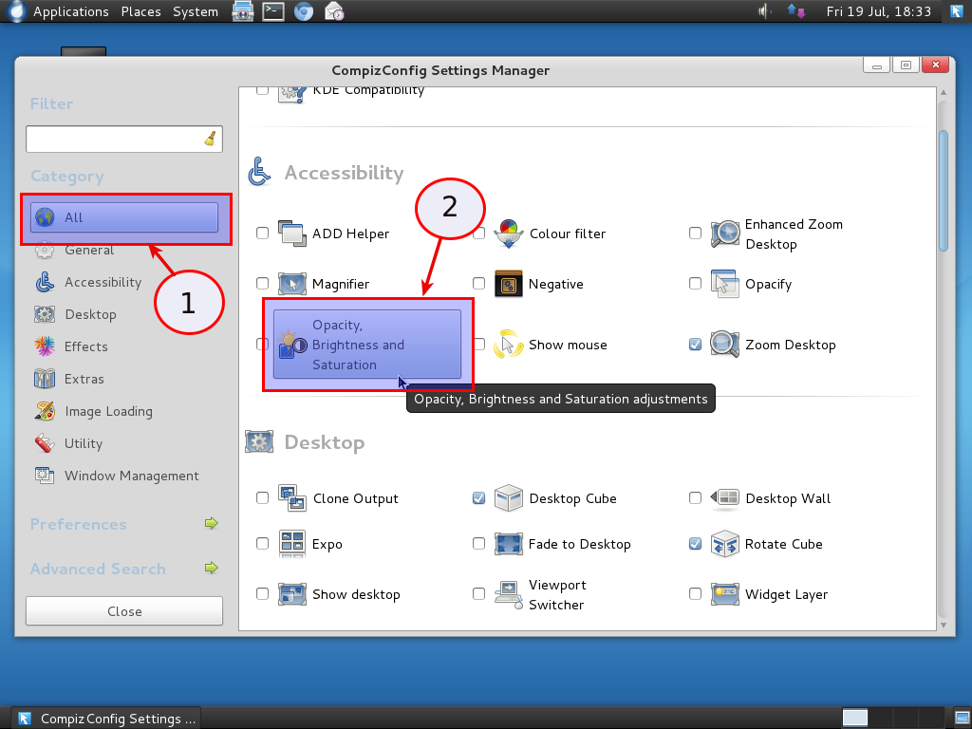
Task: Open the Desktop Wall plugin icon
Action: click(x=724, y=498)
